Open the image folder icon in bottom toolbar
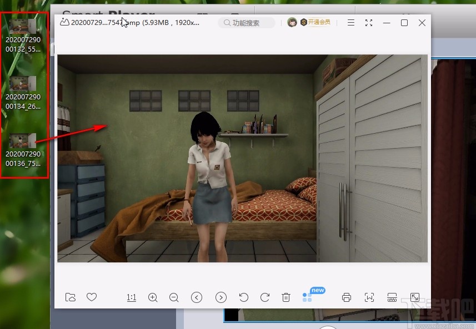Viewport: 476px width, 329px height. point(71,297)
